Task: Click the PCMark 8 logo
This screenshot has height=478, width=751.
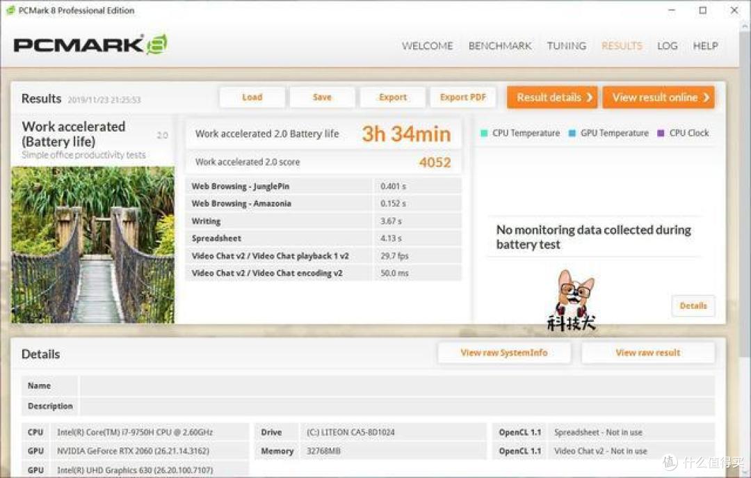Action: coord(90,45)
